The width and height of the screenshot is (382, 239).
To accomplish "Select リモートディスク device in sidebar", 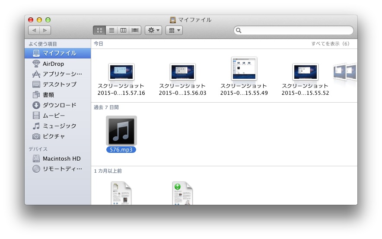I will tap(58, 169).
